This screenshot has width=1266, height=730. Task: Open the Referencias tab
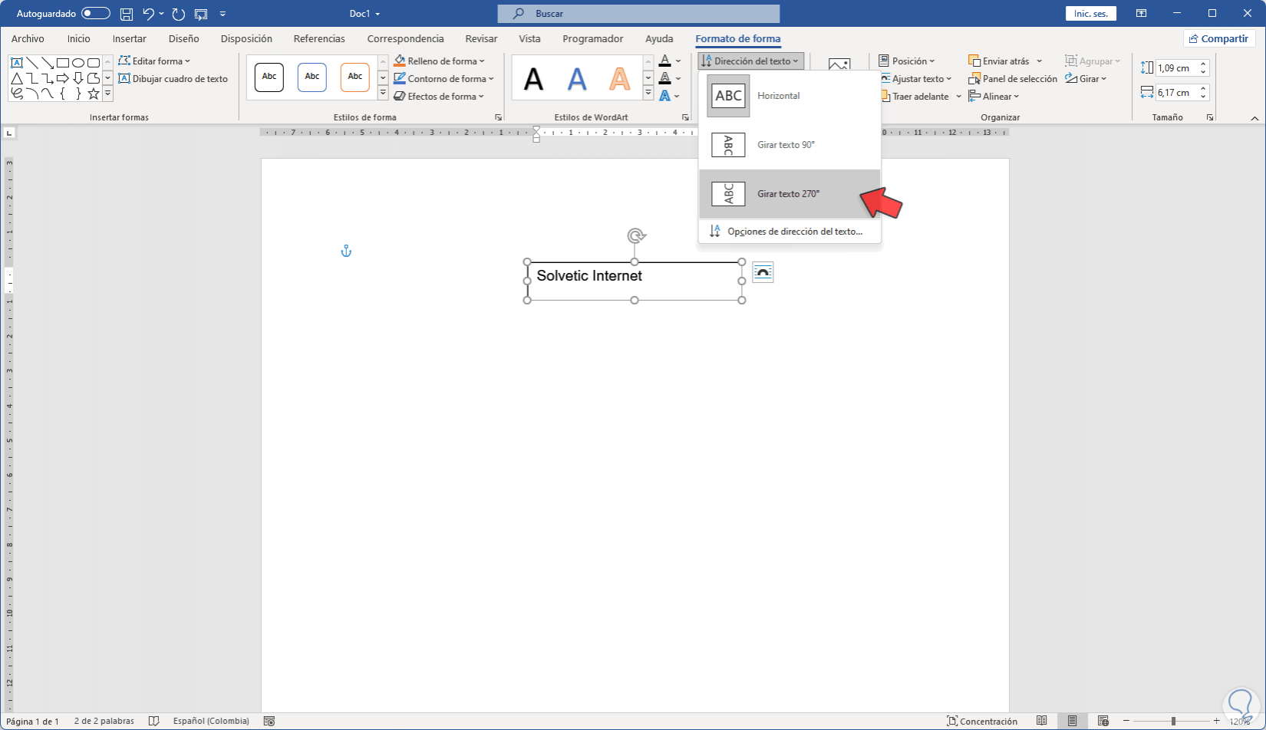pyautogui.click(x=319, y=38)
